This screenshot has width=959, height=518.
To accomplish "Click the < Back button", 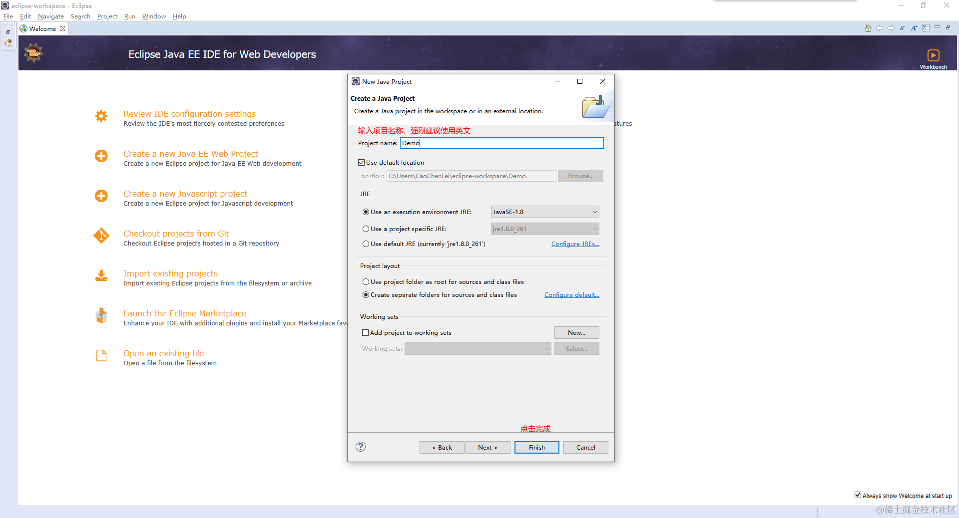I will [x=442, y=447].
